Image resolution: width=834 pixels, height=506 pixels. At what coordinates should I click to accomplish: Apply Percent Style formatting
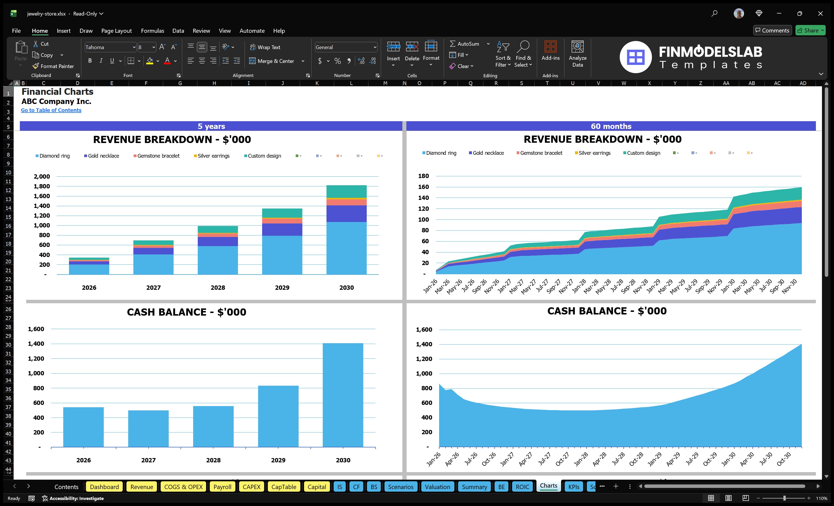tap(337, 61)
